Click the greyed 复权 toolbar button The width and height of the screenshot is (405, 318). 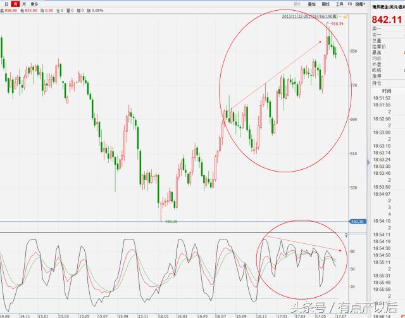click(x=297, y=4)
